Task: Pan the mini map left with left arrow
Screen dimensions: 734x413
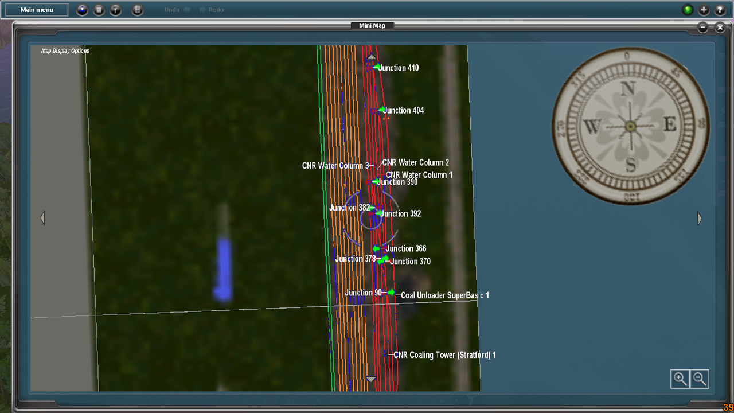Action: click(x=42, y=218)
